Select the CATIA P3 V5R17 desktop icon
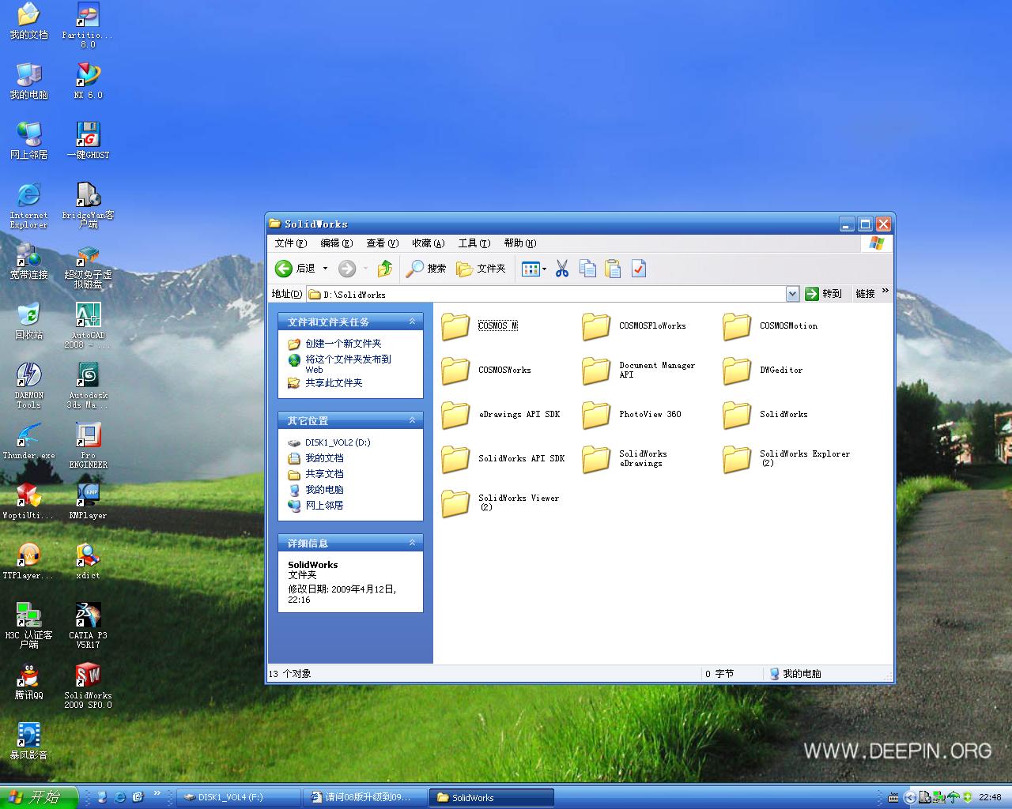 tap(88, 626)
